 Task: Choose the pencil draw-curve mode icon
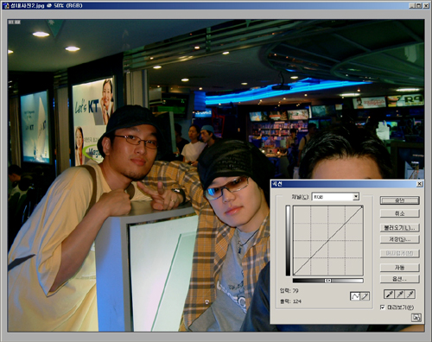[x=365, y=296]
